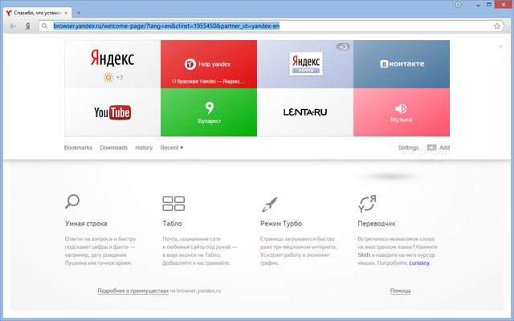Viewport: 514px width, 321px height.
Task: Click the Переводчик translator icon
Action: [x=367, y=203]
